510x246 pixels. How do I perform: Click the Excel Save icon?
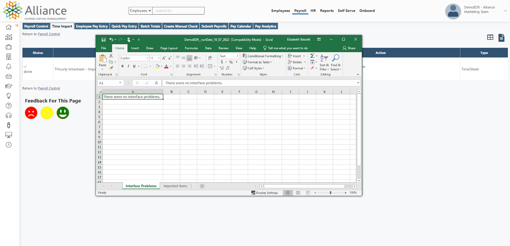pyautogui.click(x=104, y=40)
